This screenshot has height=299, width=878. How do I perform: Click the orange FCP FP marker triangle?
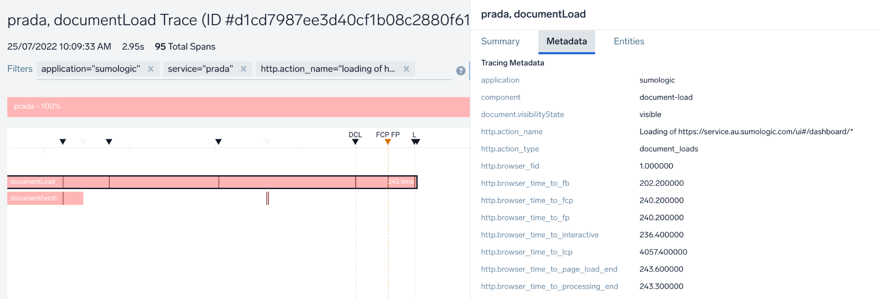coord(388,142)
